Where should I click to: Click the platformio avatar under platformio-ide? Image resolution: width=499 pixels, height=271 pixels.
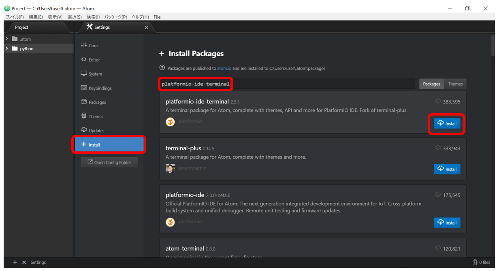[170, 222]
